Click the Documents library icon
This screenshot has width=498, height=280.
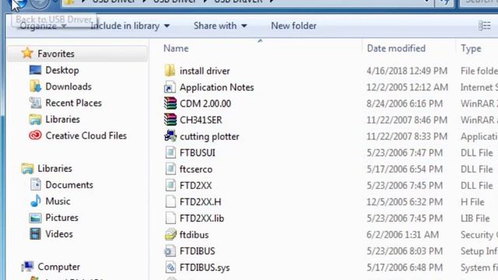coord(35,184)
